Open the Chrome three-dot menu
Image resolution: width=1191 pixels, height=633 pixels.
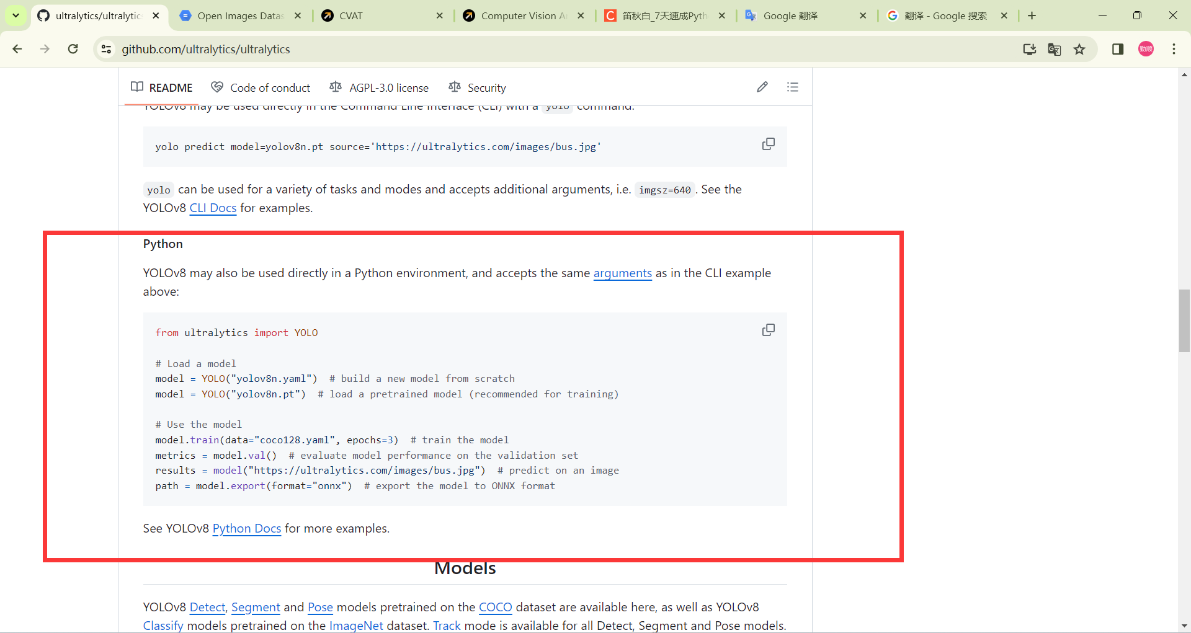[x=1174, y=49]
